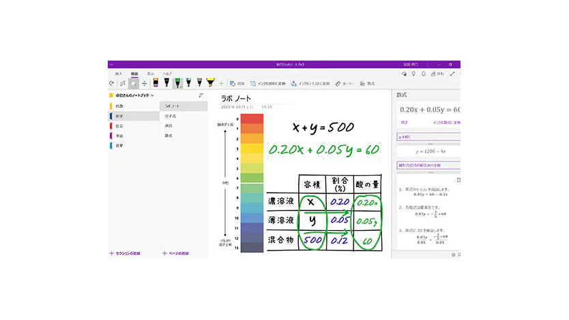Toggle the Ruler tool
569x320 pixels.
[345, 84]
